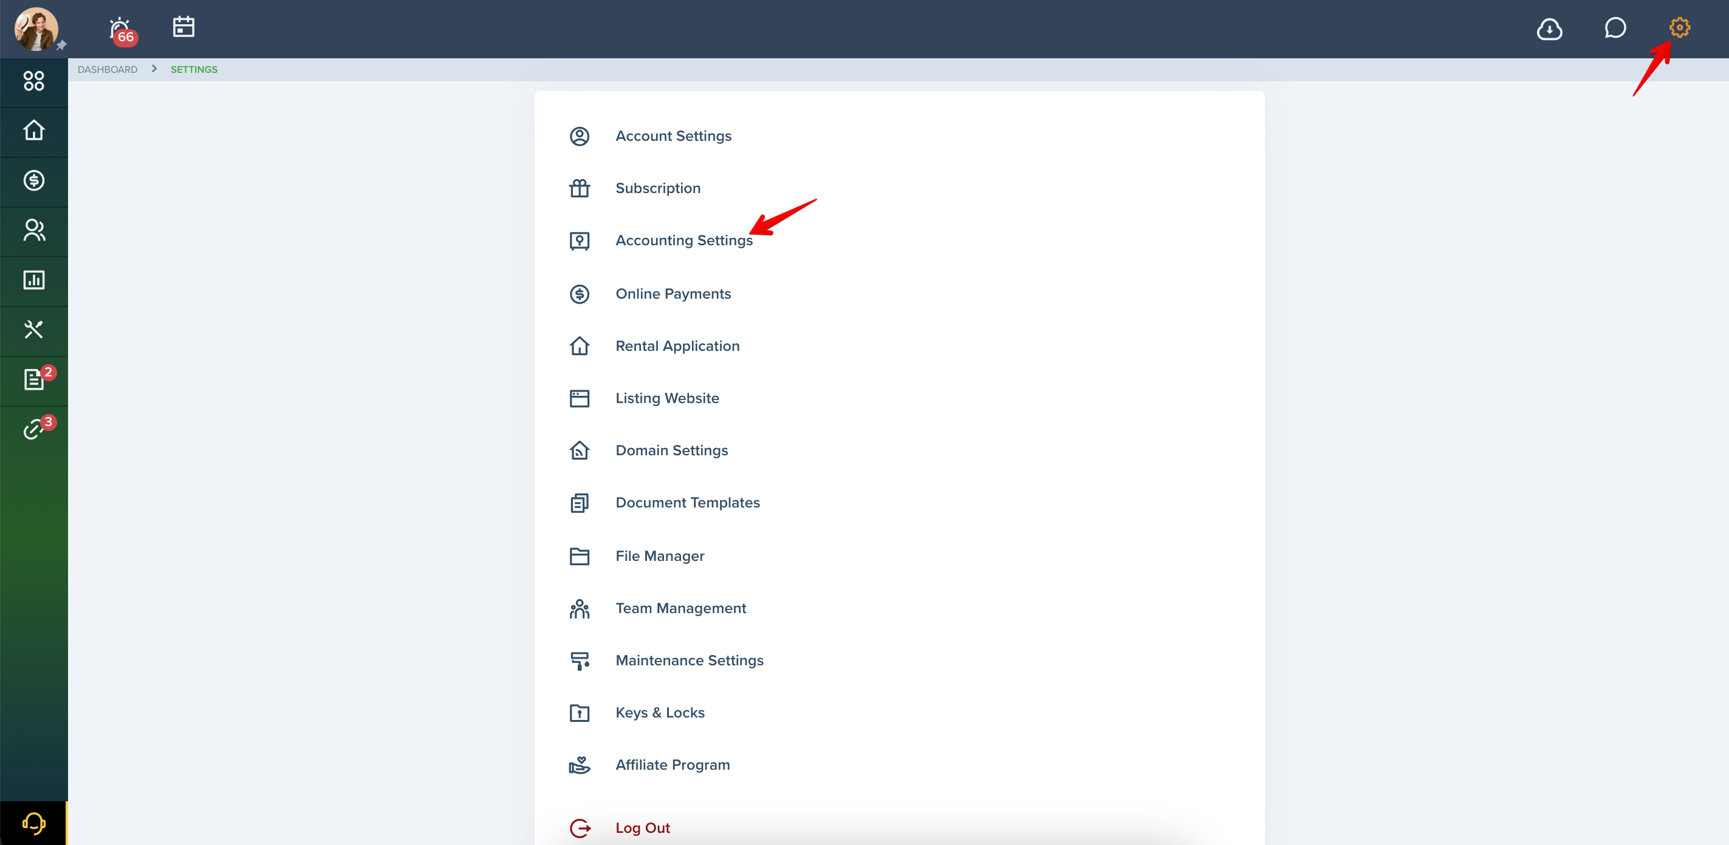The image size is (1729, 845).
Task: Open Subscription settings
Action: tap(658, 188)
